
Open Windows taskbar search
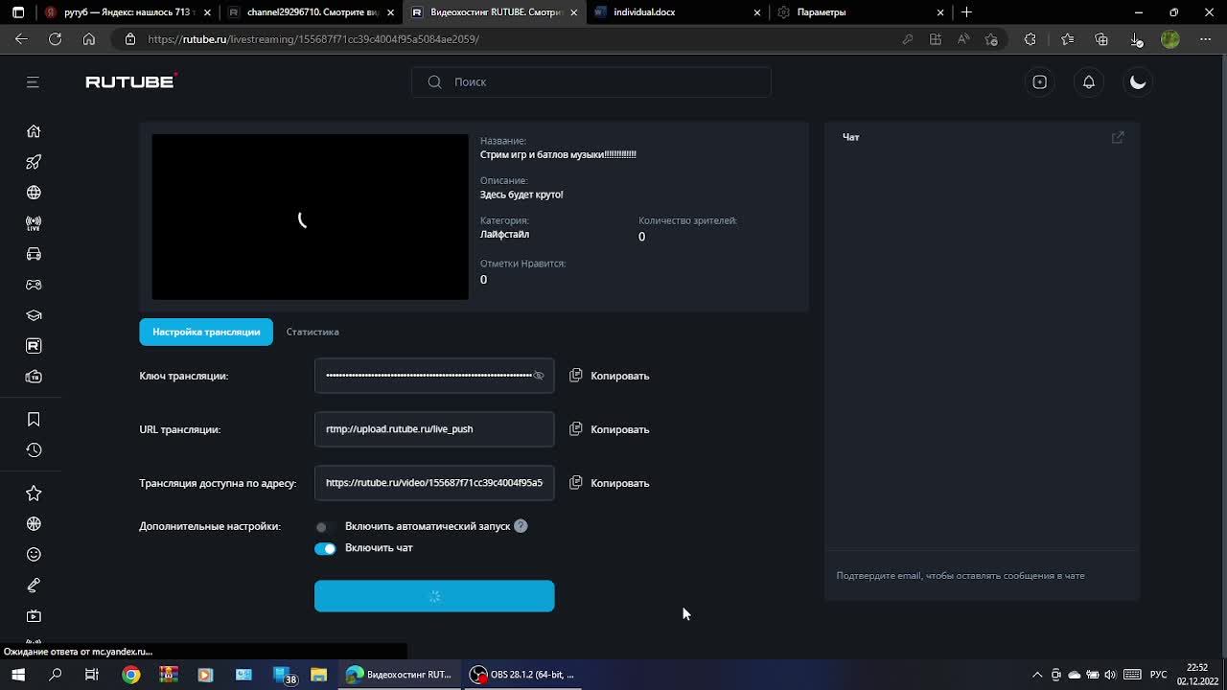tap(56, 675)
